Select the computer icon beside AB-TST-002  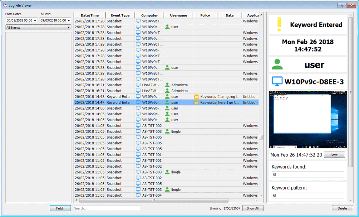click(138, 125)
